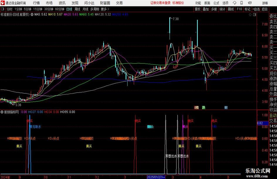Expand the 股朋指标网 indicator dropdown arrow
The height and width of the screenshot is (179, 277).
tap(2, 112)
